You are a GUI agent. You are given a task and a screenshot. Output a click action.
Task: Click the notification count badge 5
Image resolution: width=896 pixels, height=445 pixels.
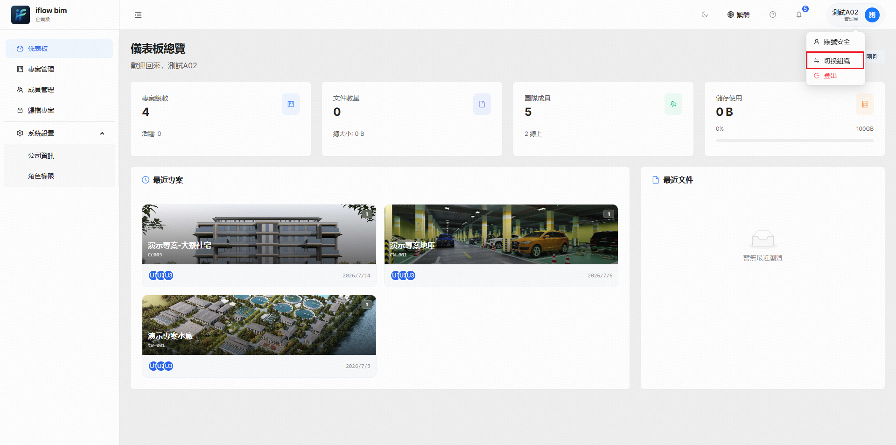805,9
